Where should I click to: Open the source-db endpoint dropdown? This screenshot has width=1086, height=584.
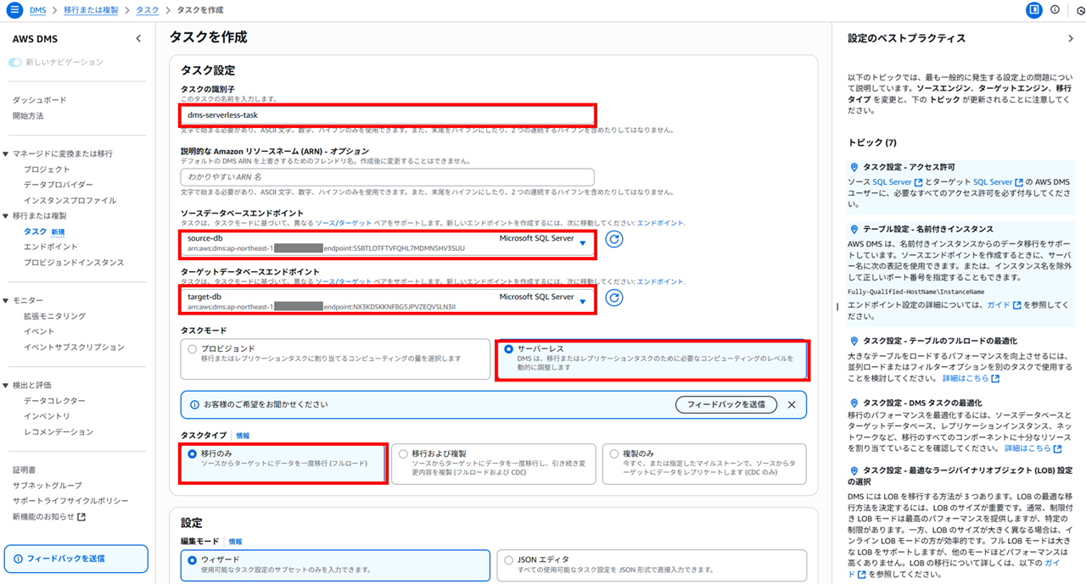[387, 243]
